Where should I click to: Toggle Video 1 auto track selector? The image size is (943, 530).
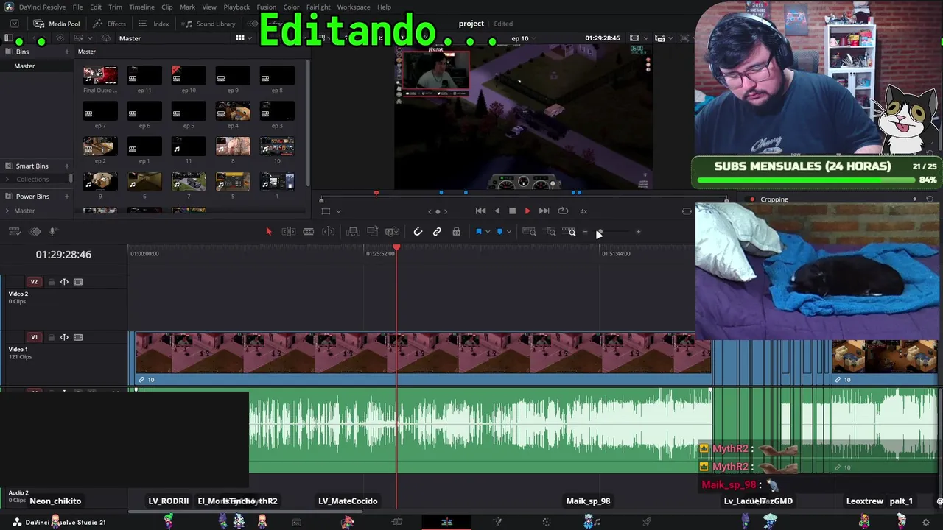64,337
